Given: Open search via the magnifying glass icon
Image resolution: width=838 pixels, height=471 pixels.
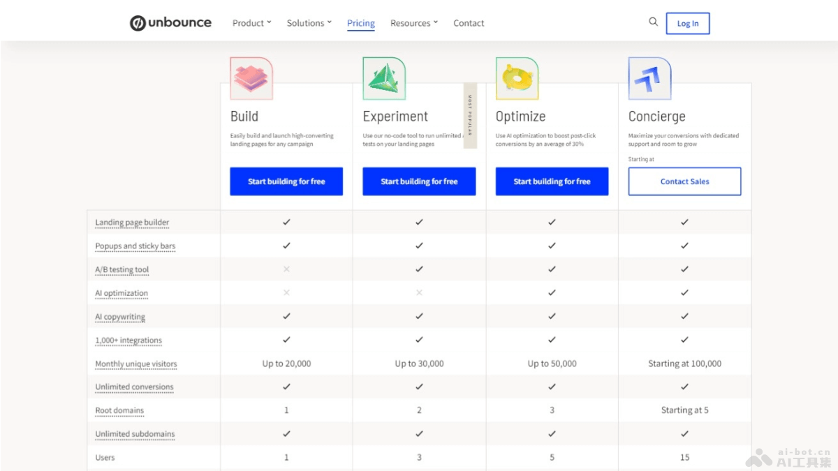Looking at the screenshot, I should [x=653, y=22].
